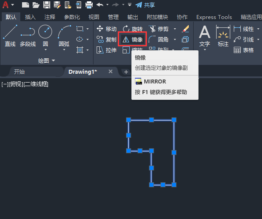262x219 pixels.
Task: Switch to the 开始 file tab
Action: click(19, 72)
